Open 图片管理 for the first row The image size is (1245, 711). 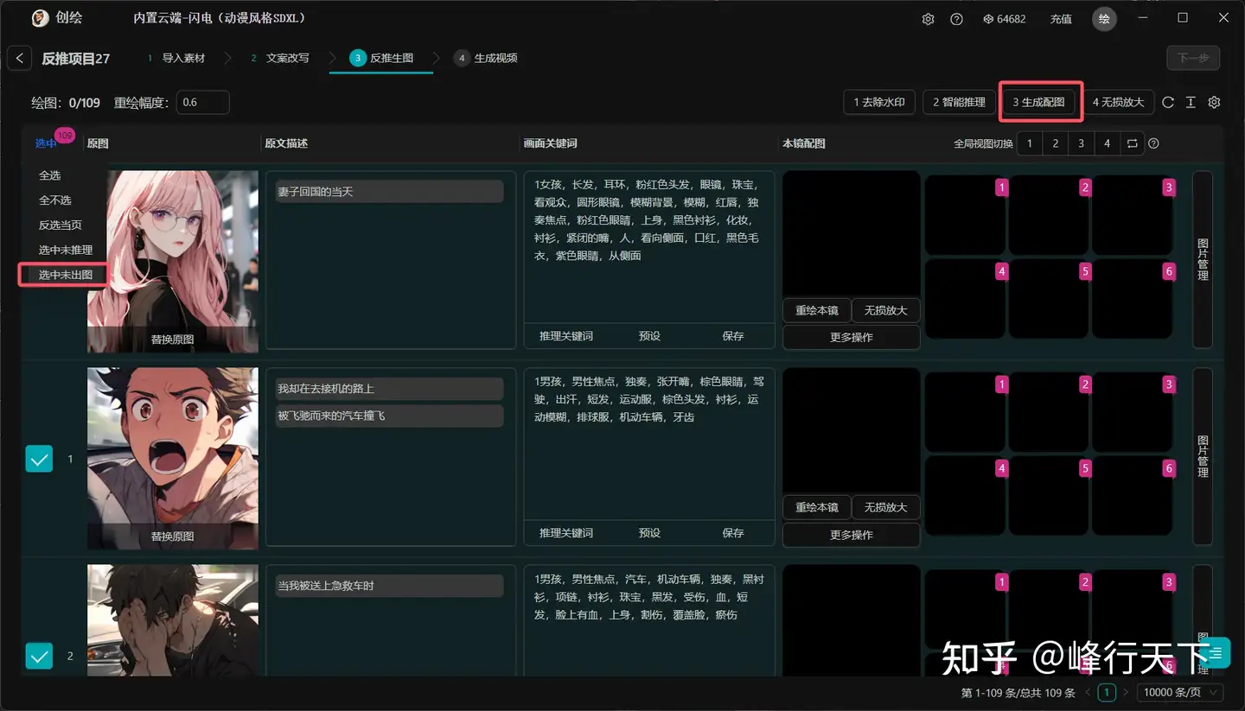coord(1203,259)
